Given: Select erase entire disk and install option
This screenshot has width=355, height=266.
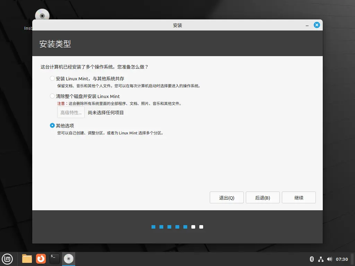Looking at the screenshot, I should (x=52, y=96).
